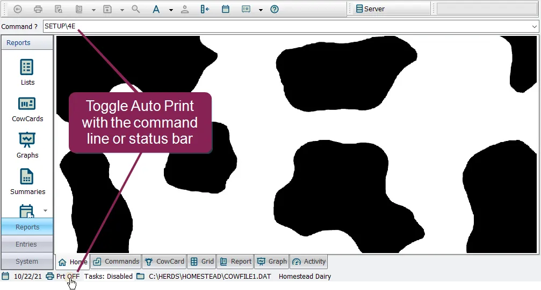Switch to the Report tab
This screenshot has height=290, width=541.
pos(235,262)
